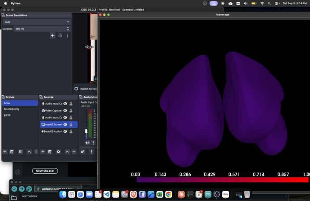310x201 pixels.
Task: Lock the Video Capture source
Action: [x=71, y=111]
